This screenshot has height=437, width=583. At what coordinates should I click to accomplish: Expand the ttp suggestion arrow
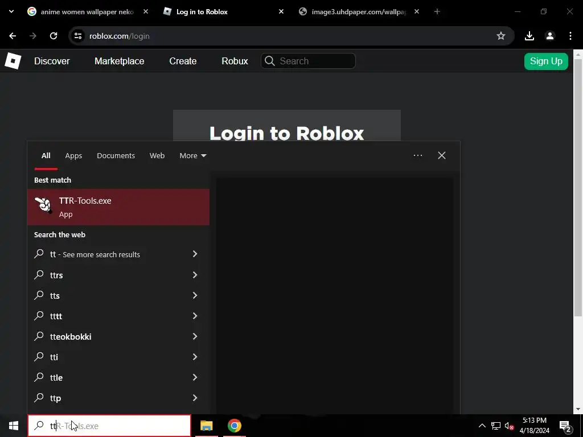pyautogui.click(x=195, y=398)
